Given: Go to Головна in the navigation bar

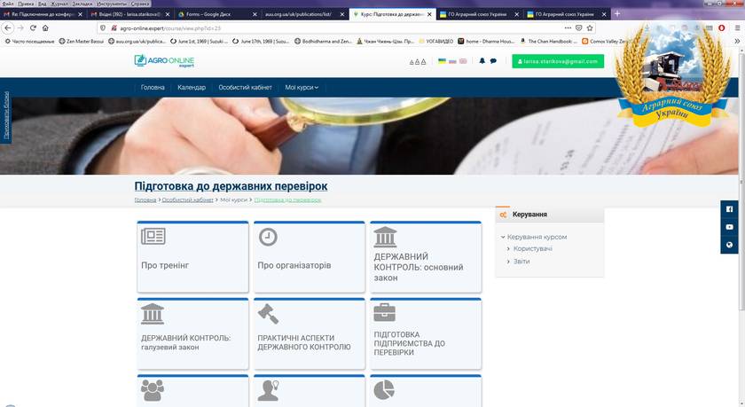Looking at the screenshot, I should 153,88.
